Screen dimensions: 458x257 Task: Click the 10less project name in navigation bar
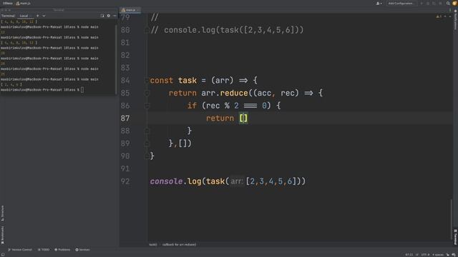pos(8,3)
